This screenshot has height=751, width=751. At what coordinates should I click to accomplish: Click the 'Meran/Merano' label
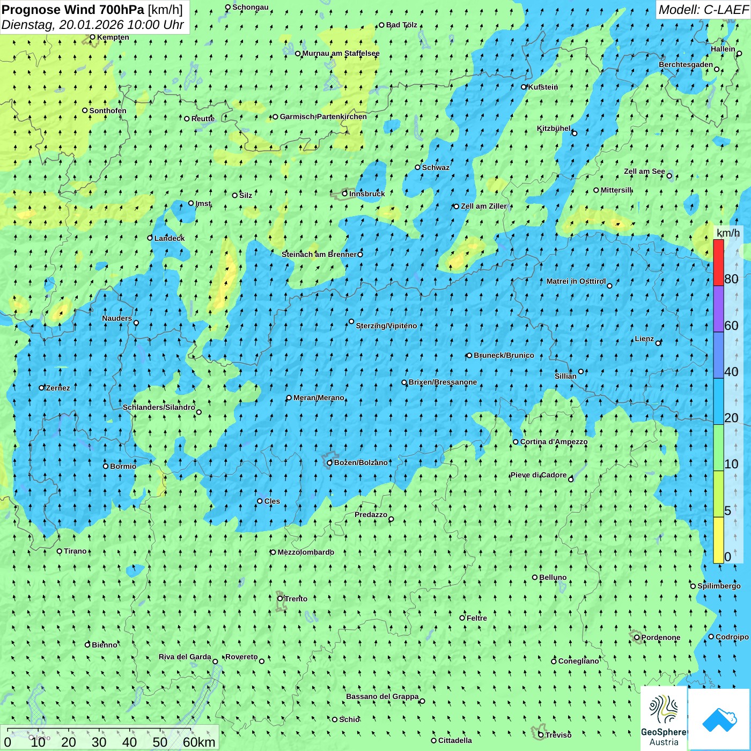point(319,397)
